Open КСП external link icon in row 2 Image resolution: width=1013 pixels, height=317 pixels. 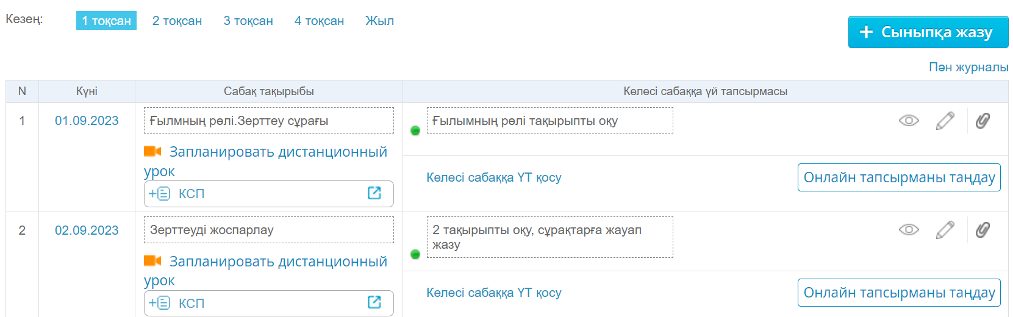click(x=374, y=302)
